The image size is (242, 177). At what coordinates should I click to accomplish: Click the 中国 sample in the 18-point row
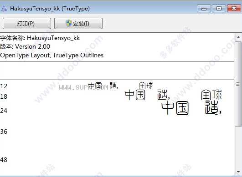click(135, 95)
